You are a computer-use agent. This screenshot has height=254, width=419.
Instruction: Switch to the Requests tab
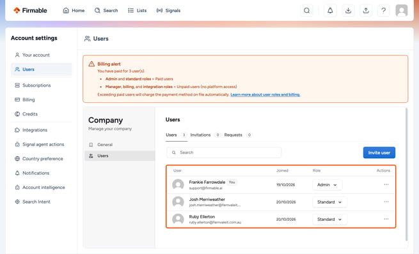tap(238, 135)
